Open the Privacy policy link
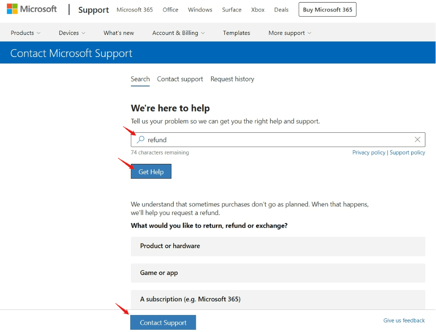 coord(369,152)
